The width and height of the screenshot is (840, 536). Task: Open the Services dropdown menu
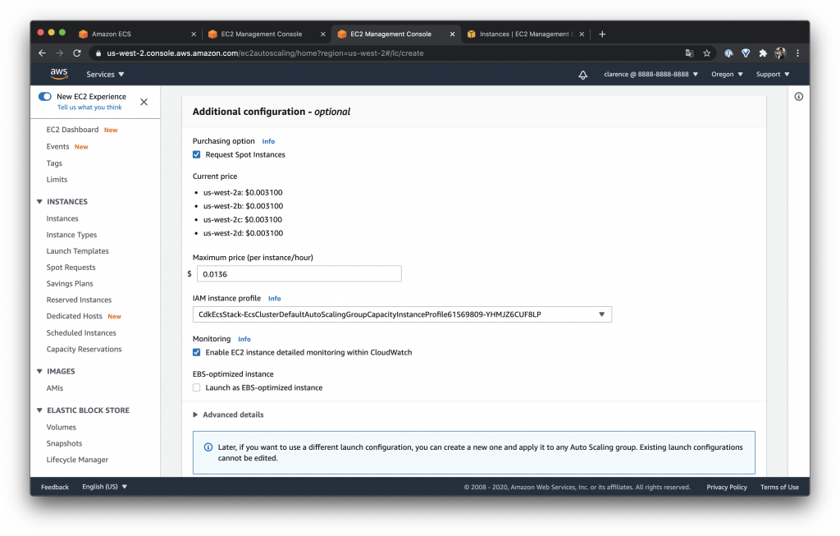[105, 75]
